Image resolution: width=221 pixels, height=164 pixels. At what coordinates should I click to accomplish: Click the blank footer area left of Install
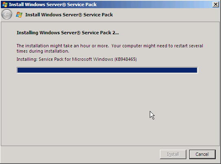[x=80, y=154]
